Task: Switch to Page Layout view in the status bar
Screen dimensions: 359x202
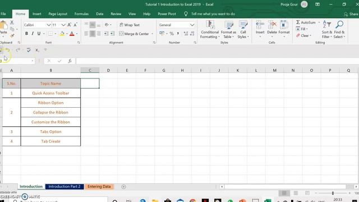Action: tap(296, 193)
